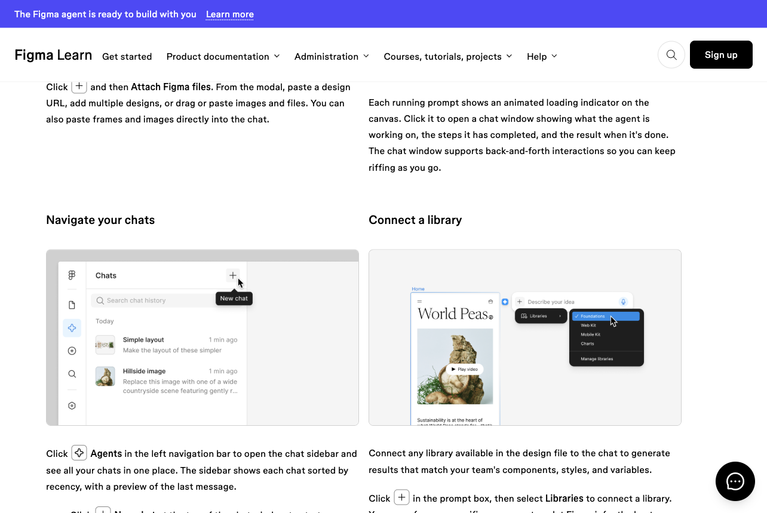The image size is (767, 513).
Task: Expand the Administration dropdown
Action: [x=332, y=56]
